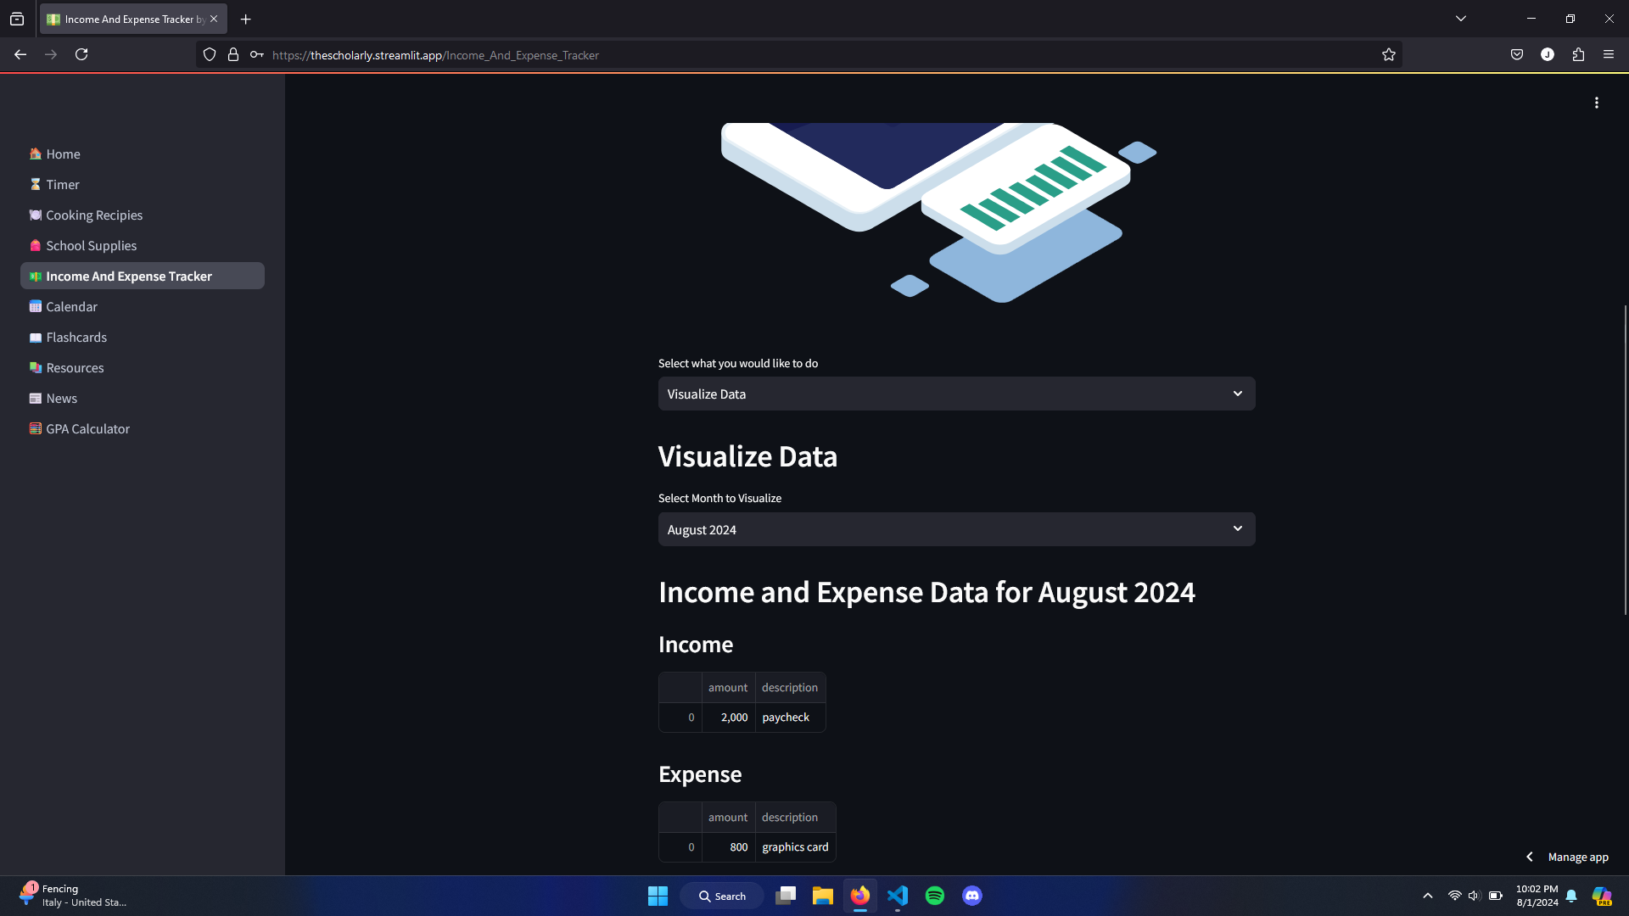Open the Cooking Recipies sidebar link

[94, 215]
